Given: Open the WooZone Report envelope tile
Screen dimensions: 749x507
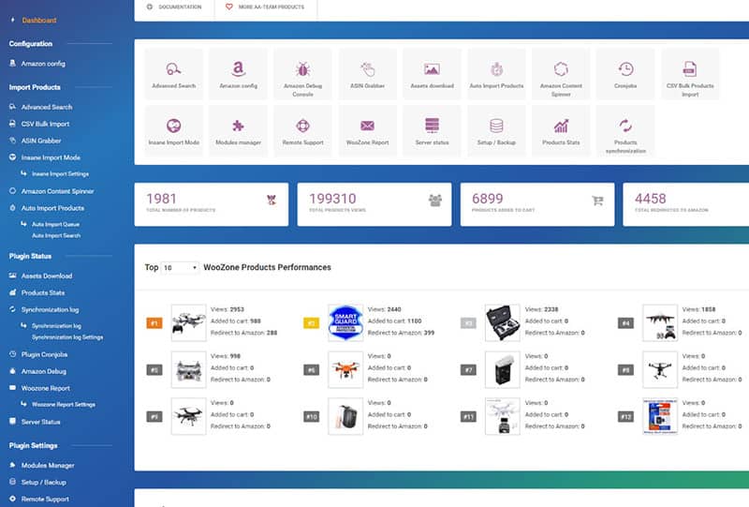Looking at the screenshot, I should 367,130.
